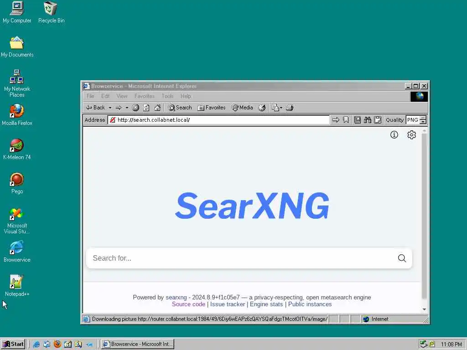The width and height of the screenshot is (467, 350).
Task: Click the page vertical scrollbar thumb
Action: point(425,216)
